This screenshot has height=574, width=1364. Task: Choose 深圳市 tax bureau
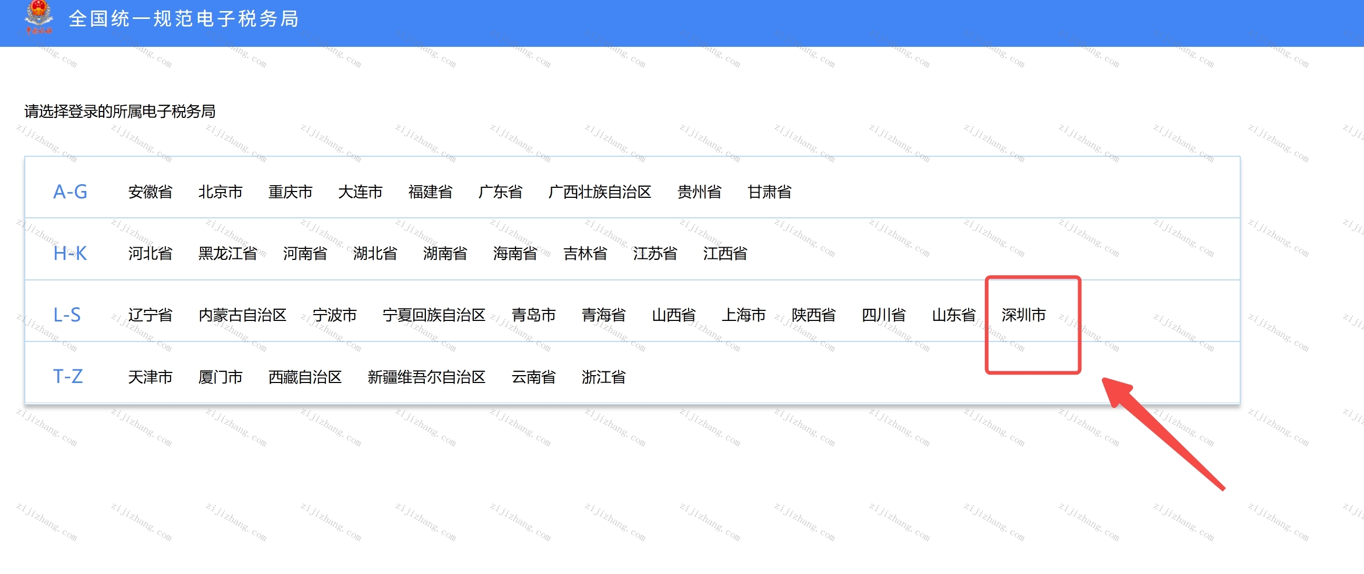click(1023, 315)
